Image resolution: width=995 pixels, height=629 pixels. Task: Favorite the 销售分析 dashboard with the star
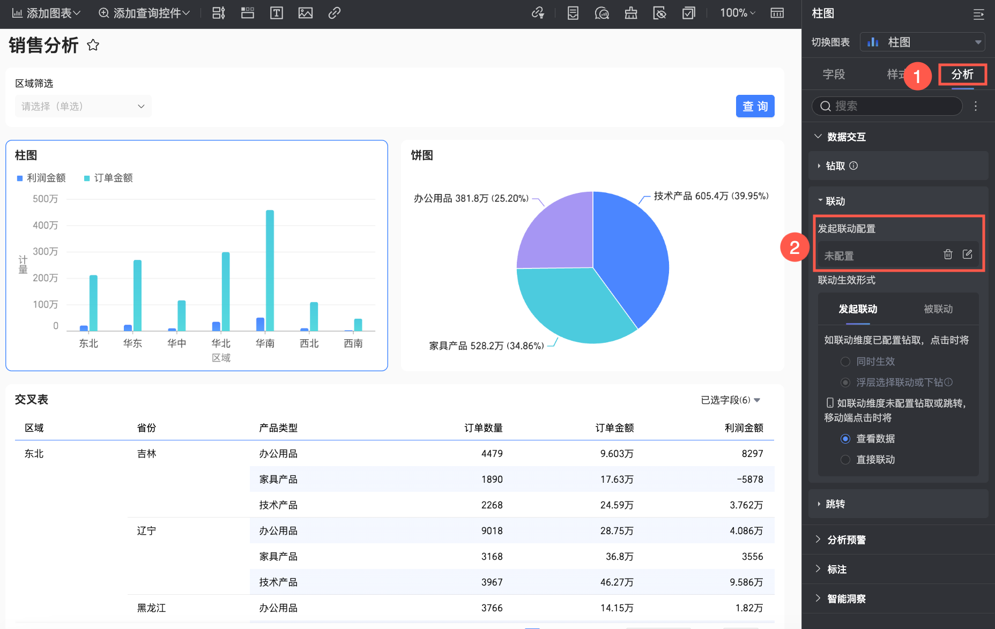93,45
